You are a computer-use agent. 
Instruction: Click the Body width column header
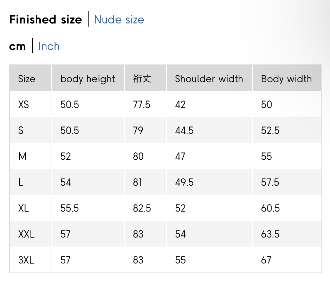pos(286,79)
